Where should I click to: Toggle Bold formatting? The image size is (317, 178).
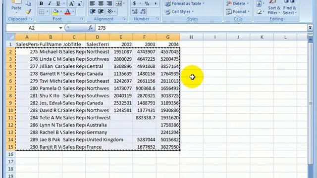click(41, 3)
